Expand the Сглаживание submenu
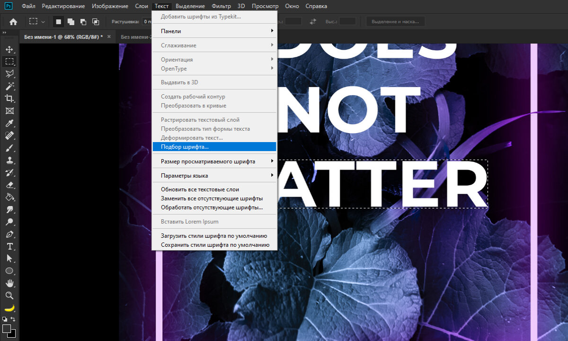568x341 pixels. click(x=214, y=45)
